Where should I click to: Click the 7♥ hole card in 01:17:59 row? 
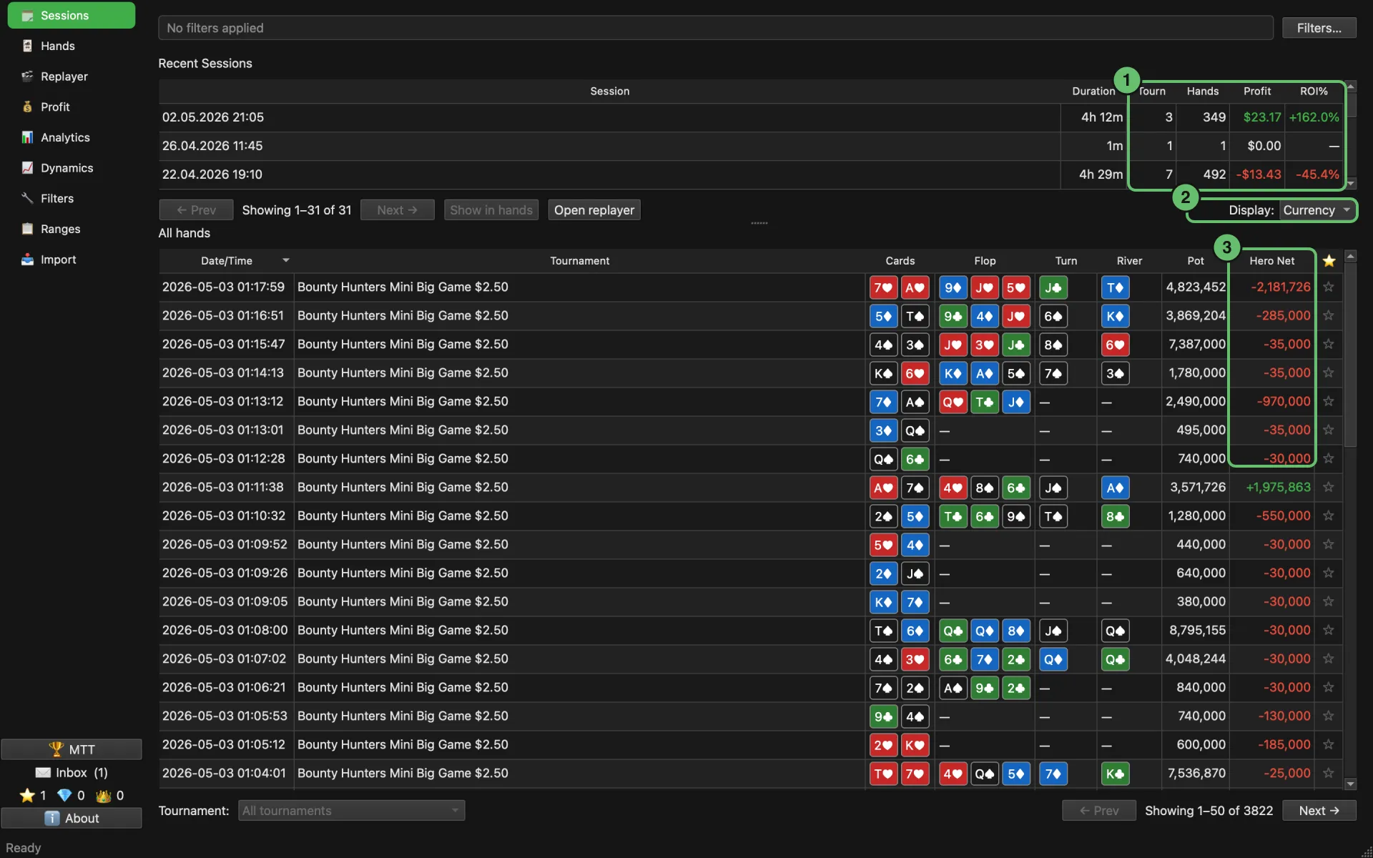click(x=883, y=287)
